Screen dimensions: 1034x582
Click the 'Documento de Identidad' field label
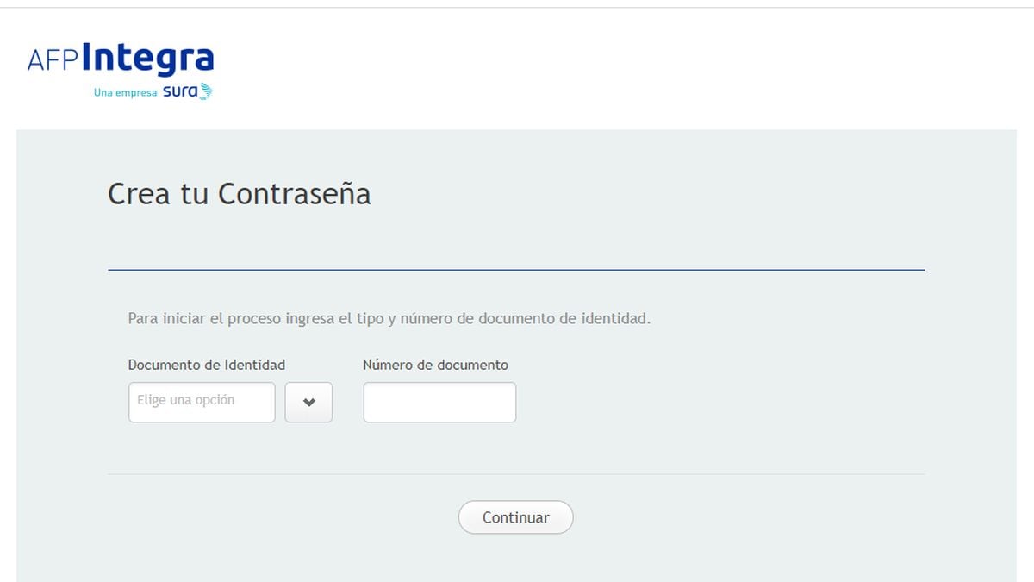[x=206, y=365]
